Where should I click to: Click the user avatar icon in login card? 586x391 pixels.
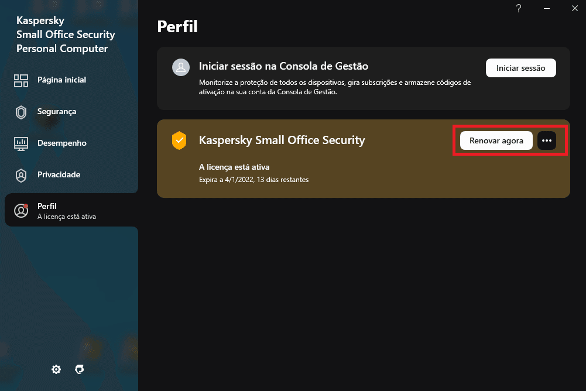[180, 67]
